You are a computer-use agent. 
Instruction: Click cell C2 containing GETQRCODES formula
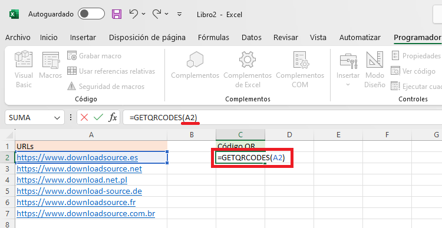[240, 158]
